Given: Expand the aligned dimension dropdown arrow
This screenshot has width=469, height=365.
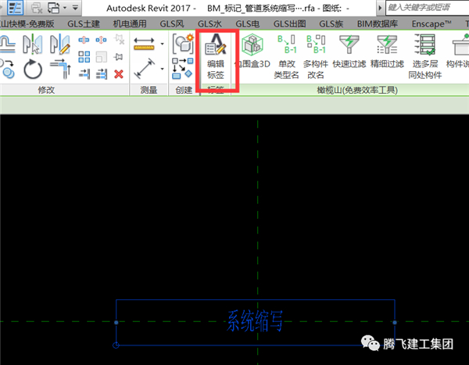Looking at the screenshot, I should point(162,44).
